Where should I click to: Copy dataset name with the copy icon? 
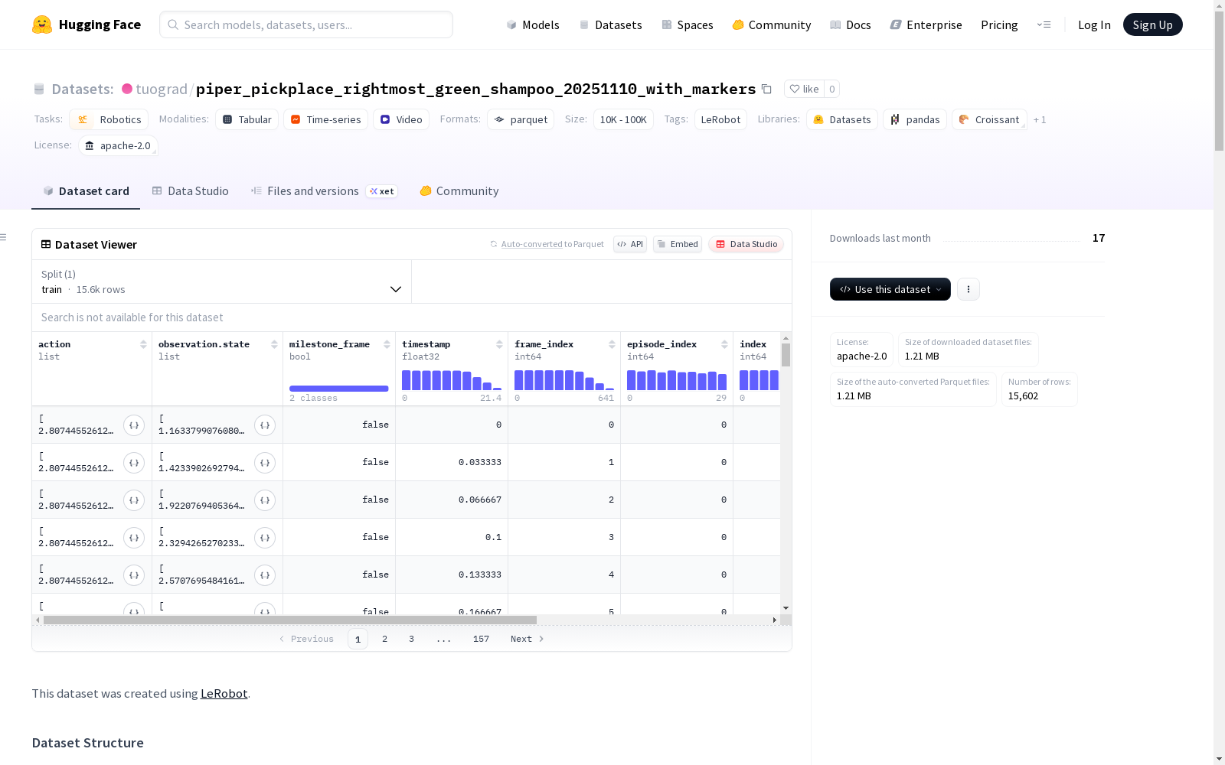766,89
